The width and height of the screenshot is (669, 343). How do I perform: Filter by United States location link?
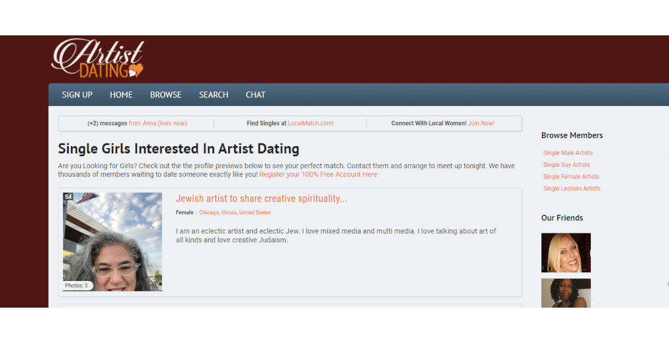click(255, 212)
